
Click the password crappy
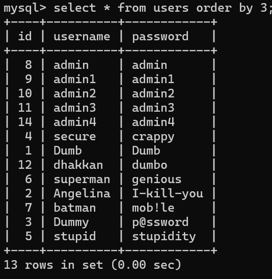tap(153, 137)
